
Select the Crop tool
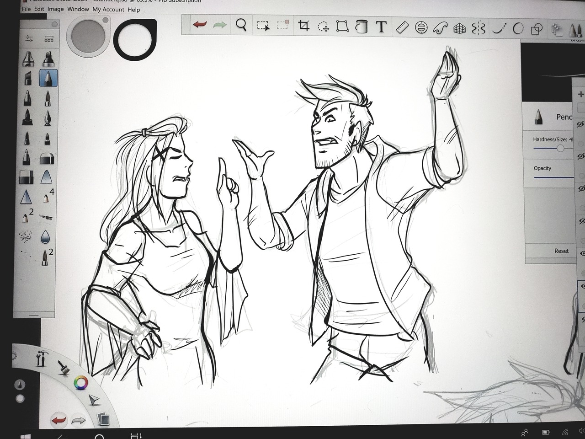304,26
